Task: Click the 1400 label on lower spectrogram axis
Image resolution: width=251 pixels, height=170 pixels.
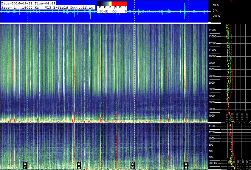Action: tap(212, 126)
